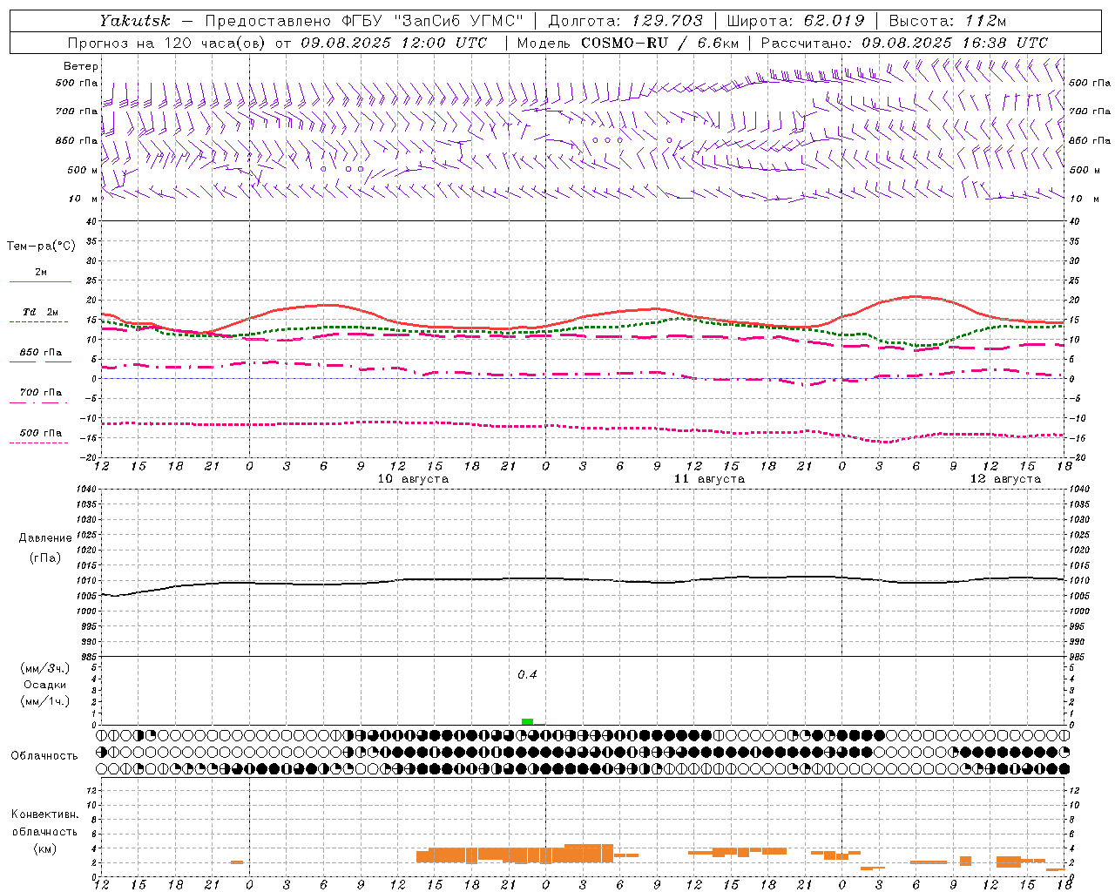The width and height of the screenshot is (1115, 892).
Task: Click the Td 2м dew point legend entry
Action: click(41, 312)
